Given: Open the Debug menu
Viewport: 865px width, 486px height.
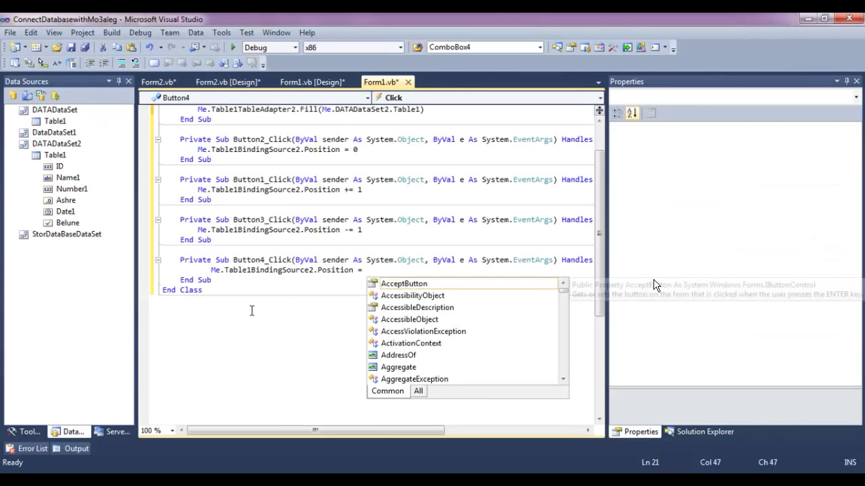Looking at the screenshot, I should 140,32.
